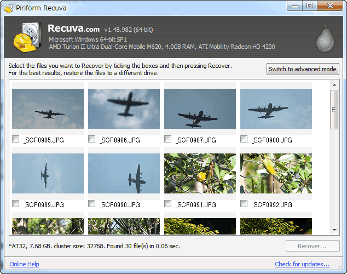Screen dimensions: 347x274
Task: Click the _SCF0985.JPG file name
Action: 44,140
